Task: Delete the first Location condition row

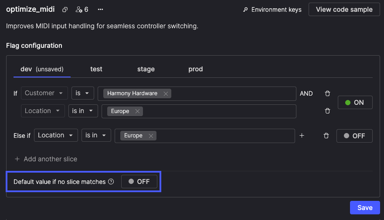Action: tap(328, 111)
